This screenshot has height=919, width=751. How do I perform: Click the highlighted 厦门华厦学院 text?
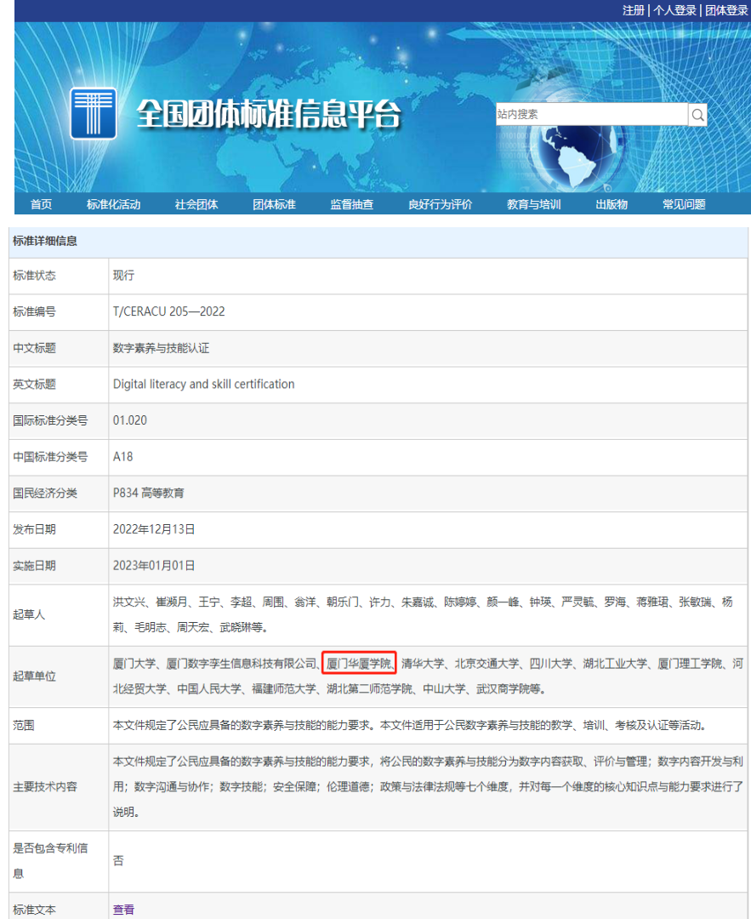tap(360, 663)
